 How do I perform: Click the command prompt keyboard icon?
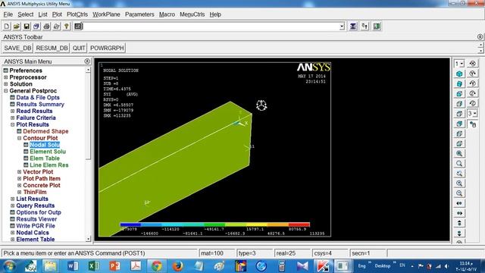click(x=78, y=27)
